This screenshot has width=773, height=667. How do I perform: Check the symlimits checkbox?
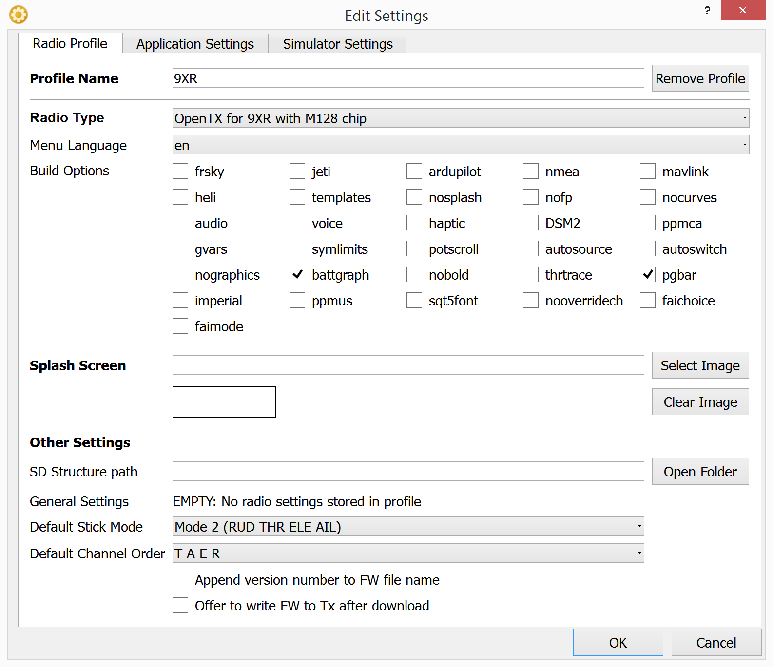coord(297,248)
